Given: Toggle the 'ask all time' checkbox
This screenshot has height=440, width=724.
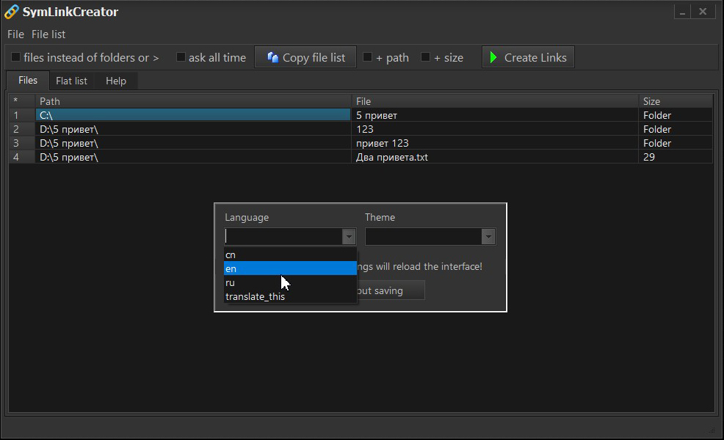Looking at the screenshot, I should [x=181, y=56].
